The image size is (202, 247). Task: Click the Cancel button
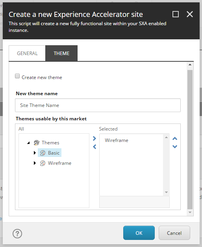(x=174, y=233)
